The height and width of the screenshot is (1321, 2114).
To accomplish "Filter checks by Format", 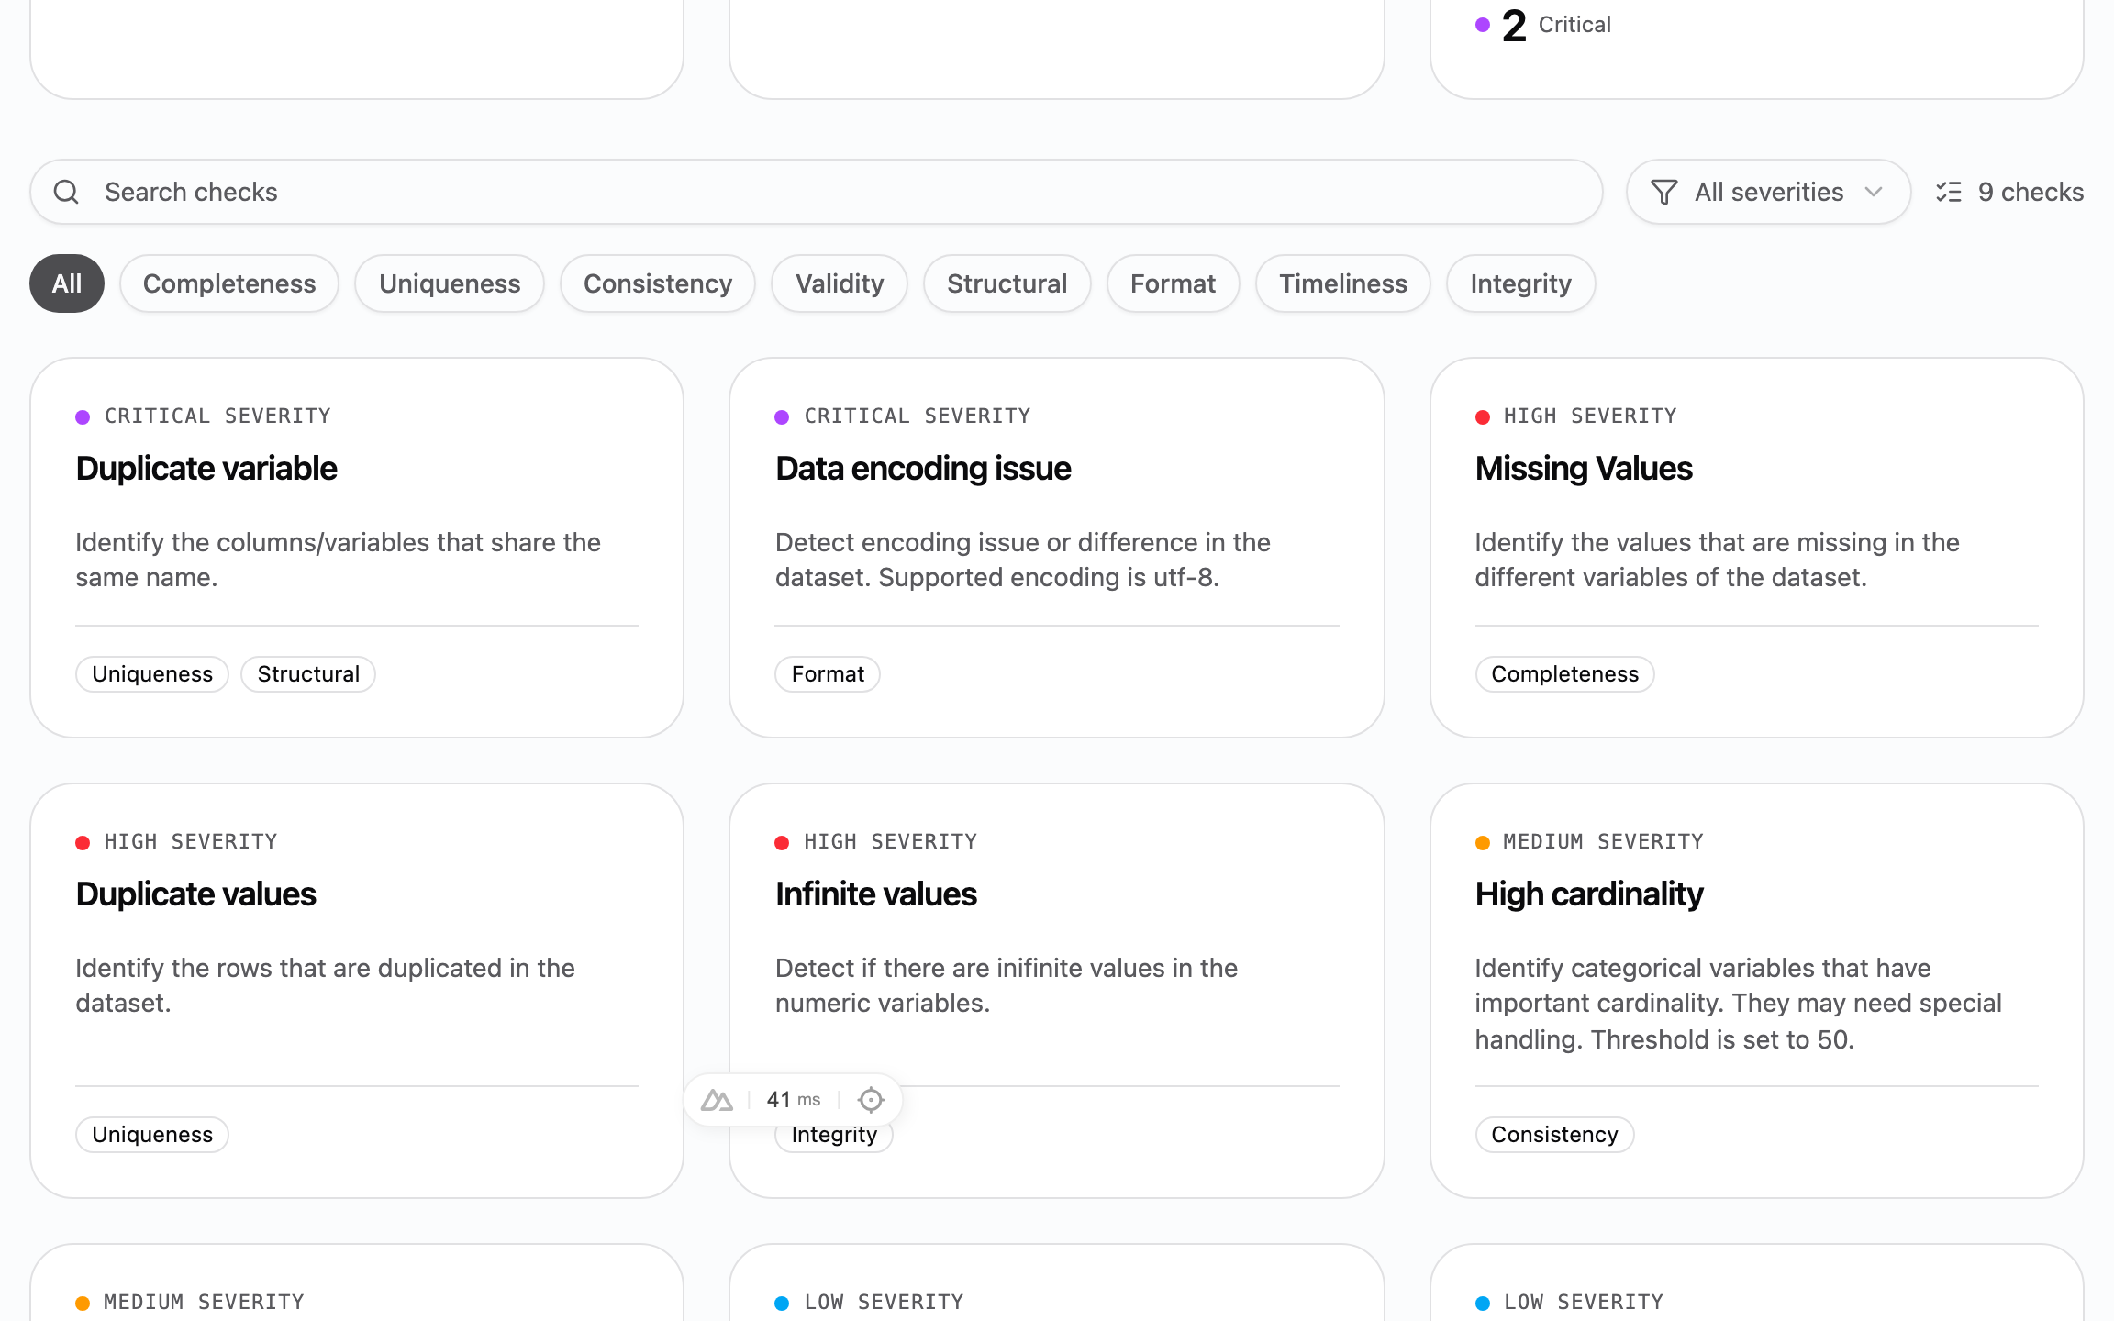I will [1174, 283].
